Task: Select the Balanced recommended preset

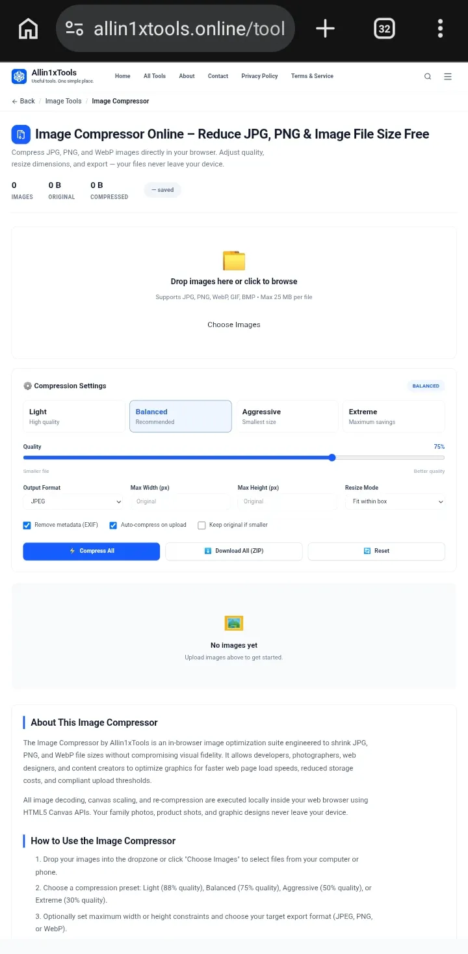Action: coord(181,416)
